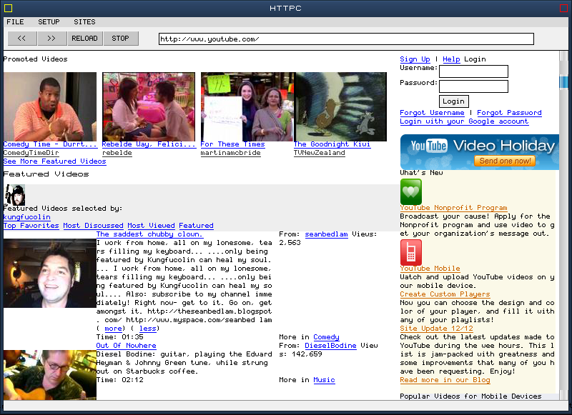Collapse the description with less

[x=148, y=329]
